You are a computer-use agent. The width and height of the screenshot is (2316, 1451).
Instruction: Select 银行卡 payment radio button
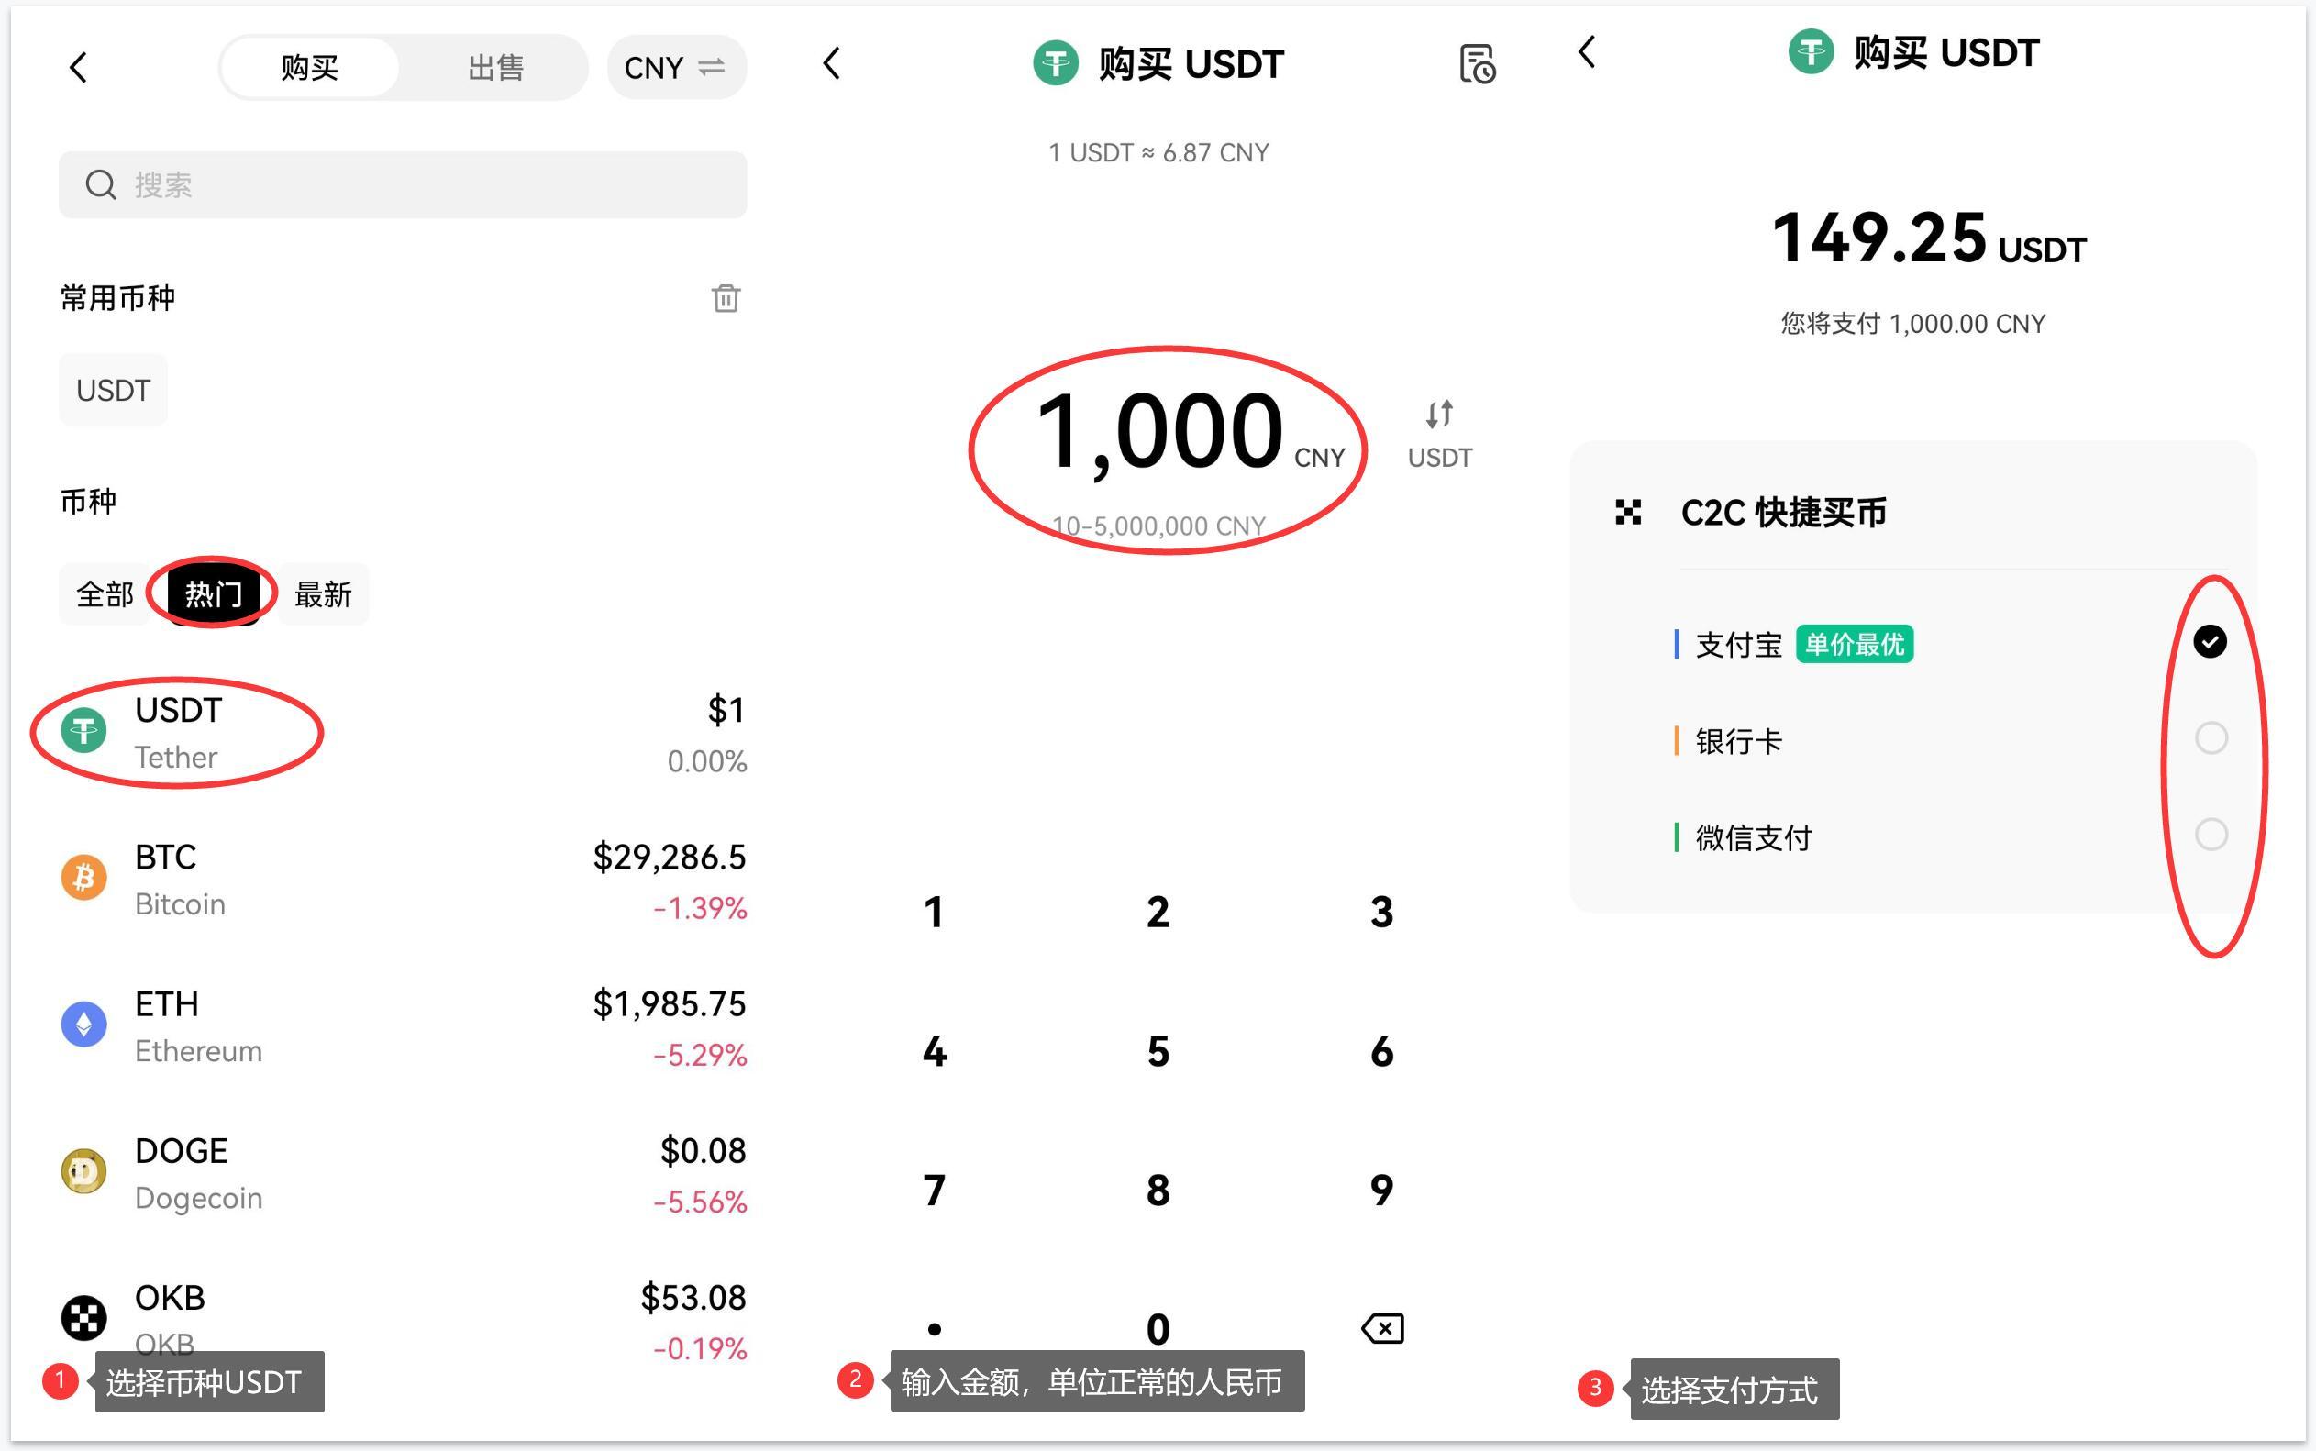tap(2211, 738)
